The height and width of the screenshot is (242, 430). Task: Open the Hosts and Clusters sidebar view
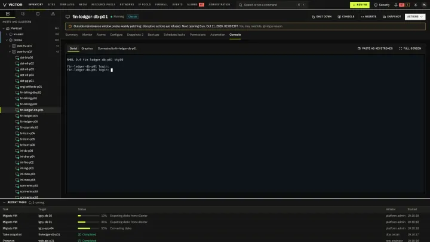pos(8,14)
